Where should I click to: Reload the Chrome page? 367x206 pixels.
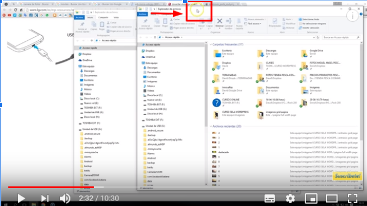16,10
